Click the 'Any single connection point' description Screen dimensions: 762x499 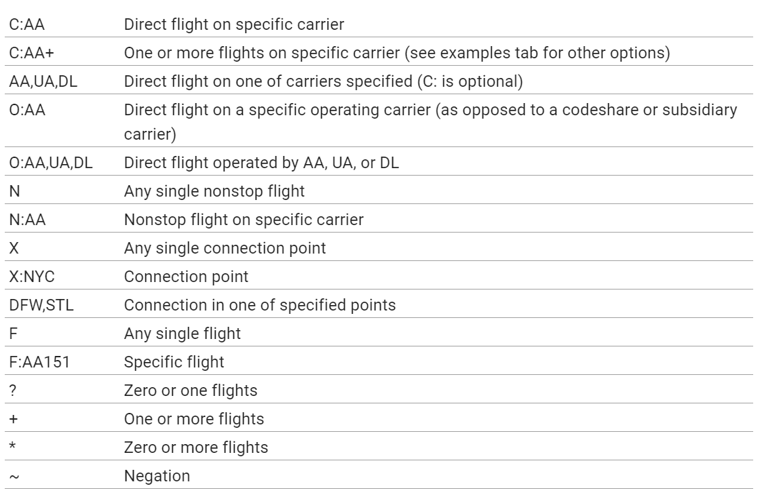(x=225, y=248)
